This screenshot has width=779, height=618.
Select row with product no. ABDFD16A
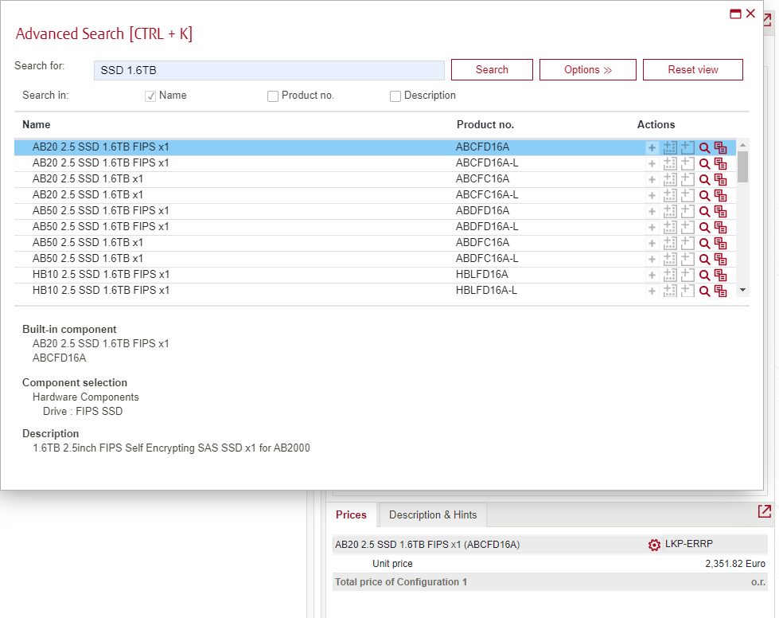pos(375,211)
